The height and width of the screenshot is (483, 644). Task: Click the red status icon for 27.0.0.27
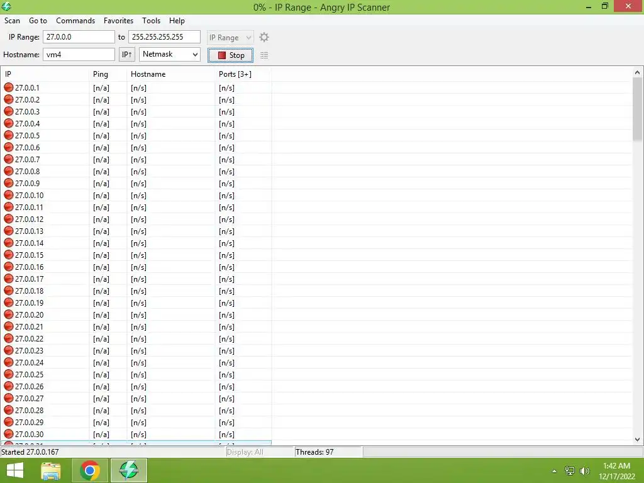[x=9, y=397]
